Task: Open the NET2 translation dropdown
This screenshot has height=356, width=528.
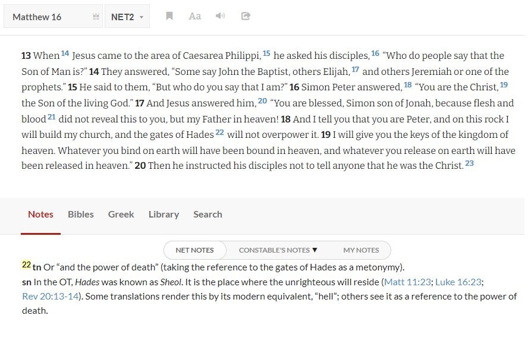Action: click(127, 17)
